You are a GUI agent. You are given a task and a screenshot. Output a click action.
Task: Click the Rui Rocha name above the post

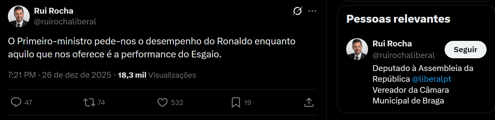click(54, 11)
